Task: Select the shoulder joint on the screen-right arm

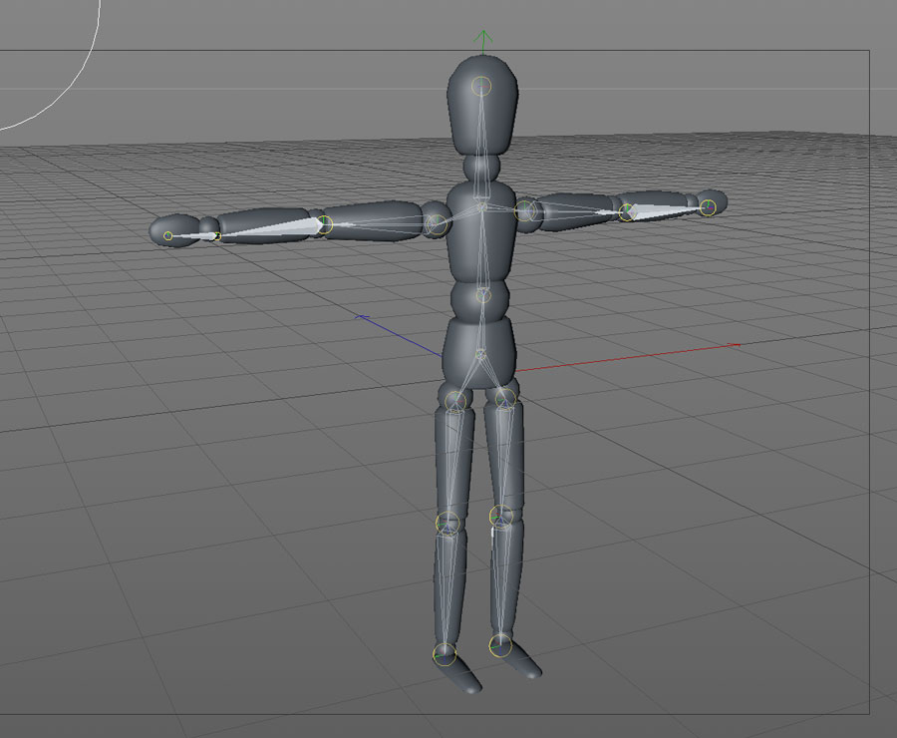Action: pos(525,210)
